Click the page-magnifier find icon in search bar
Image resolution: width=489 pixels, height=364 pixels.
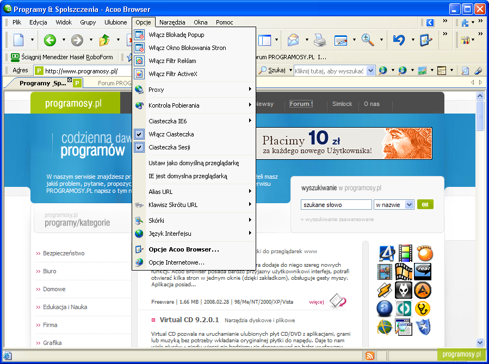click(465, 71)
